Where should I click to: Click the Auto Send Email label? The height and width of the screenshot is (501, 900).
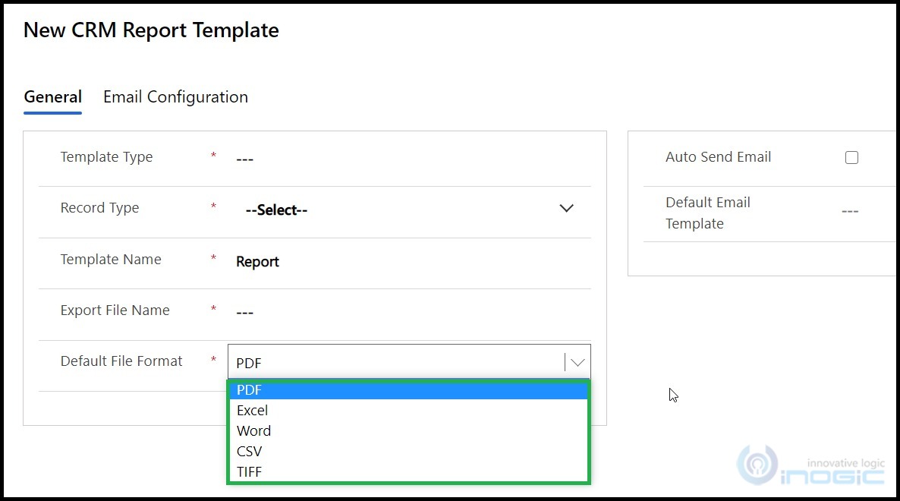tap(718, 157)
